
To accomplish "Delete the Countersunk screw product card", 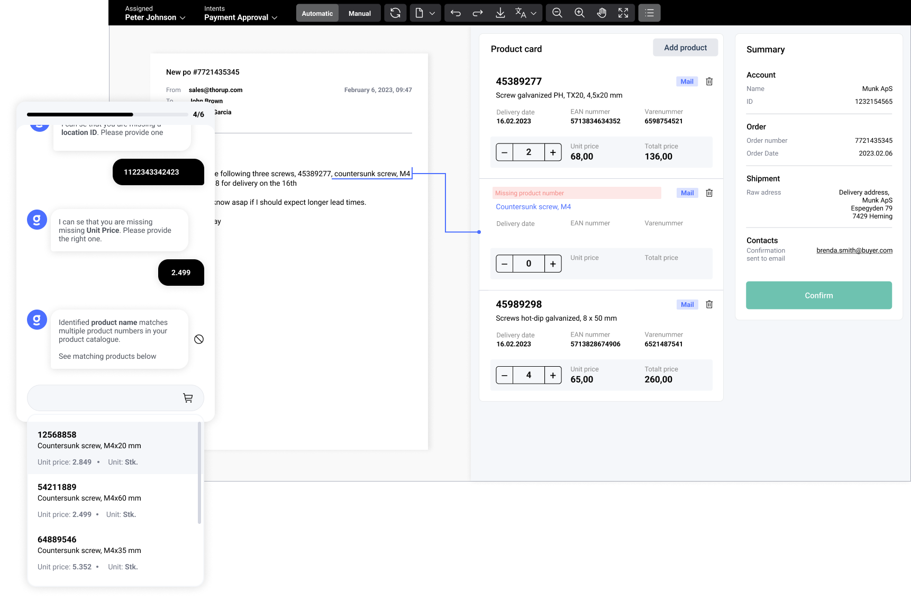I will (709, 193).
